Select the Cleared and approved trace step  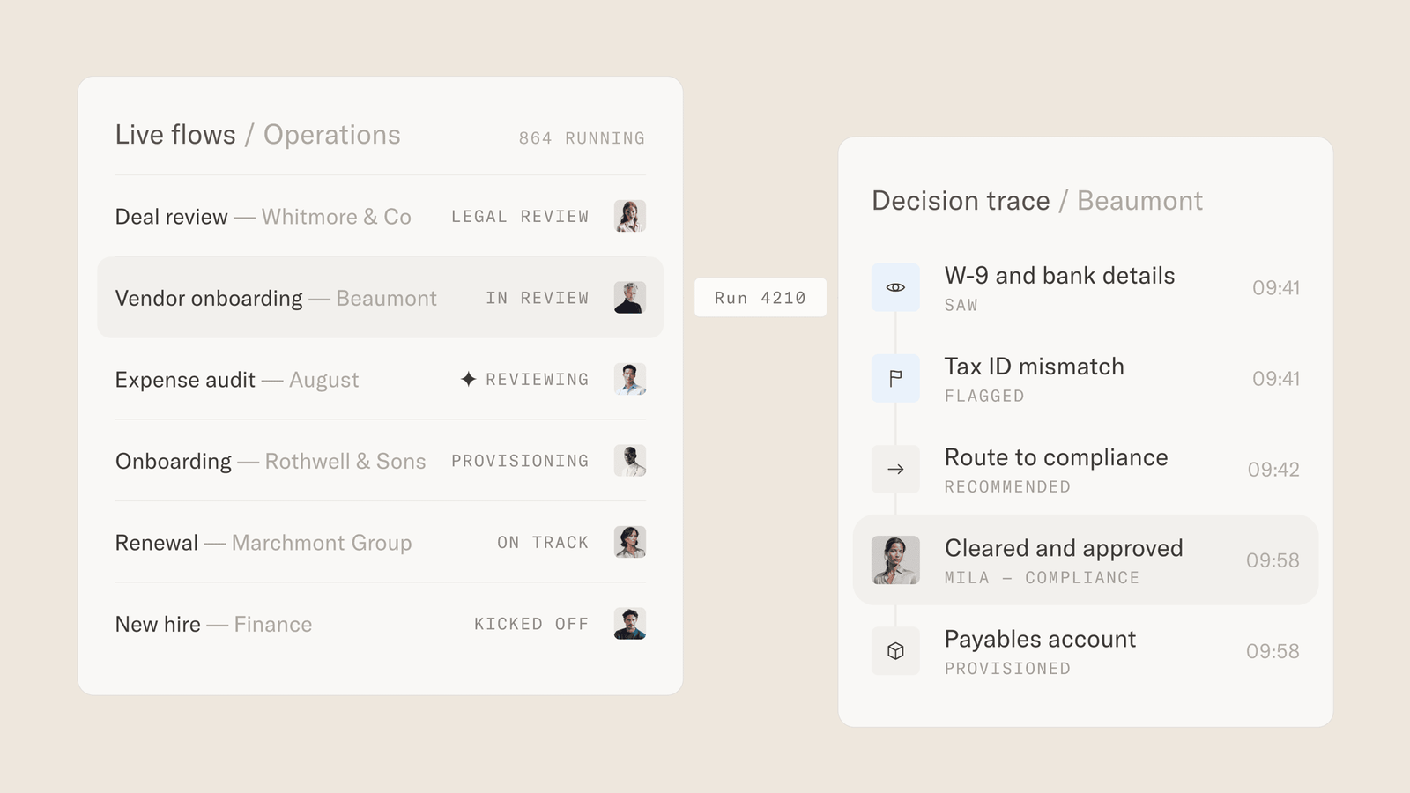(1086, 560)
